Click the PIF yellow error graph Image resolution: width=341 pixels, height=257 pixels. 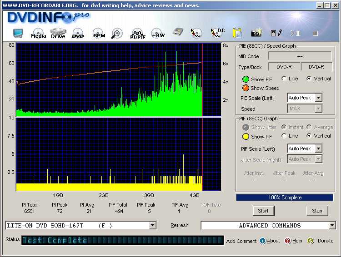pyautogui.click(x=119, y=154)
